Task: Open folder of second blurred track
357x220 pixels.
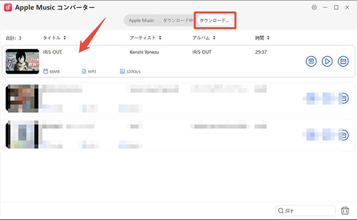Action: click(x=344, y=98)
